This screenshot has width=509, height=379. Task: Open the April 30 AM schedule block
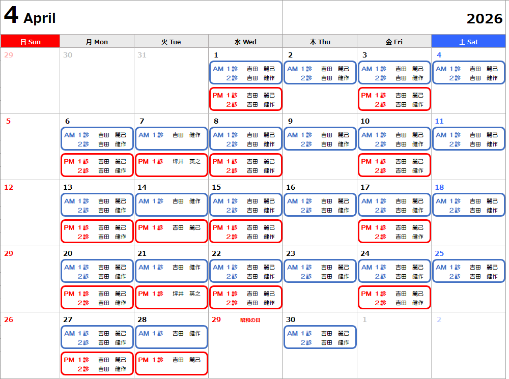320,337
